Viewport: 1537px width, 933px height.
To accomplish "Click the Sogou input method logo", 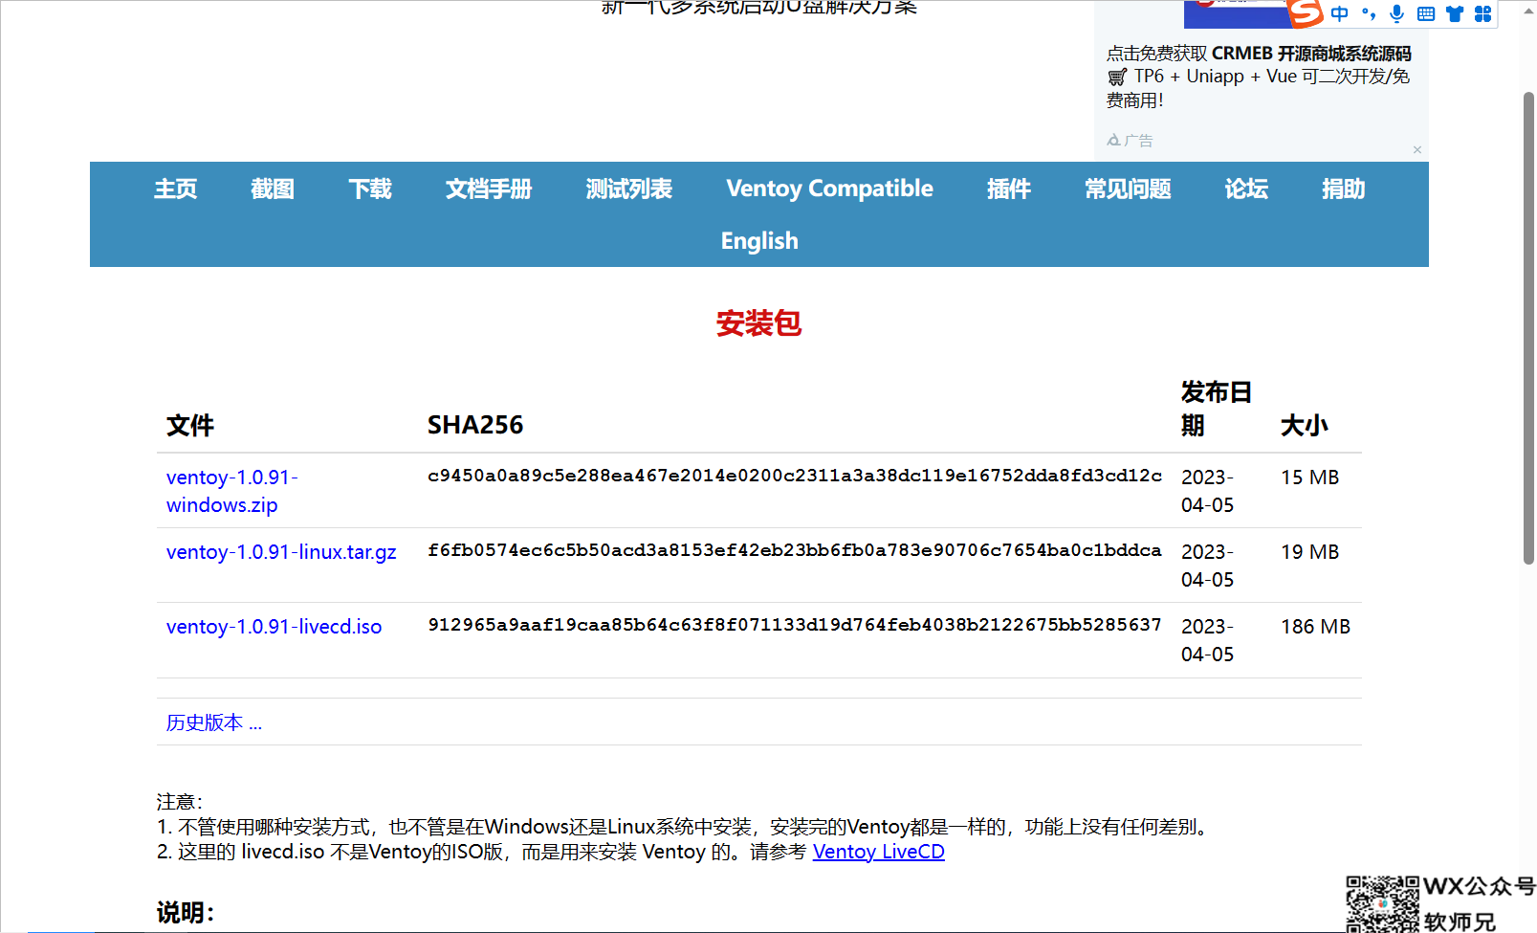I will [1306, 13].
